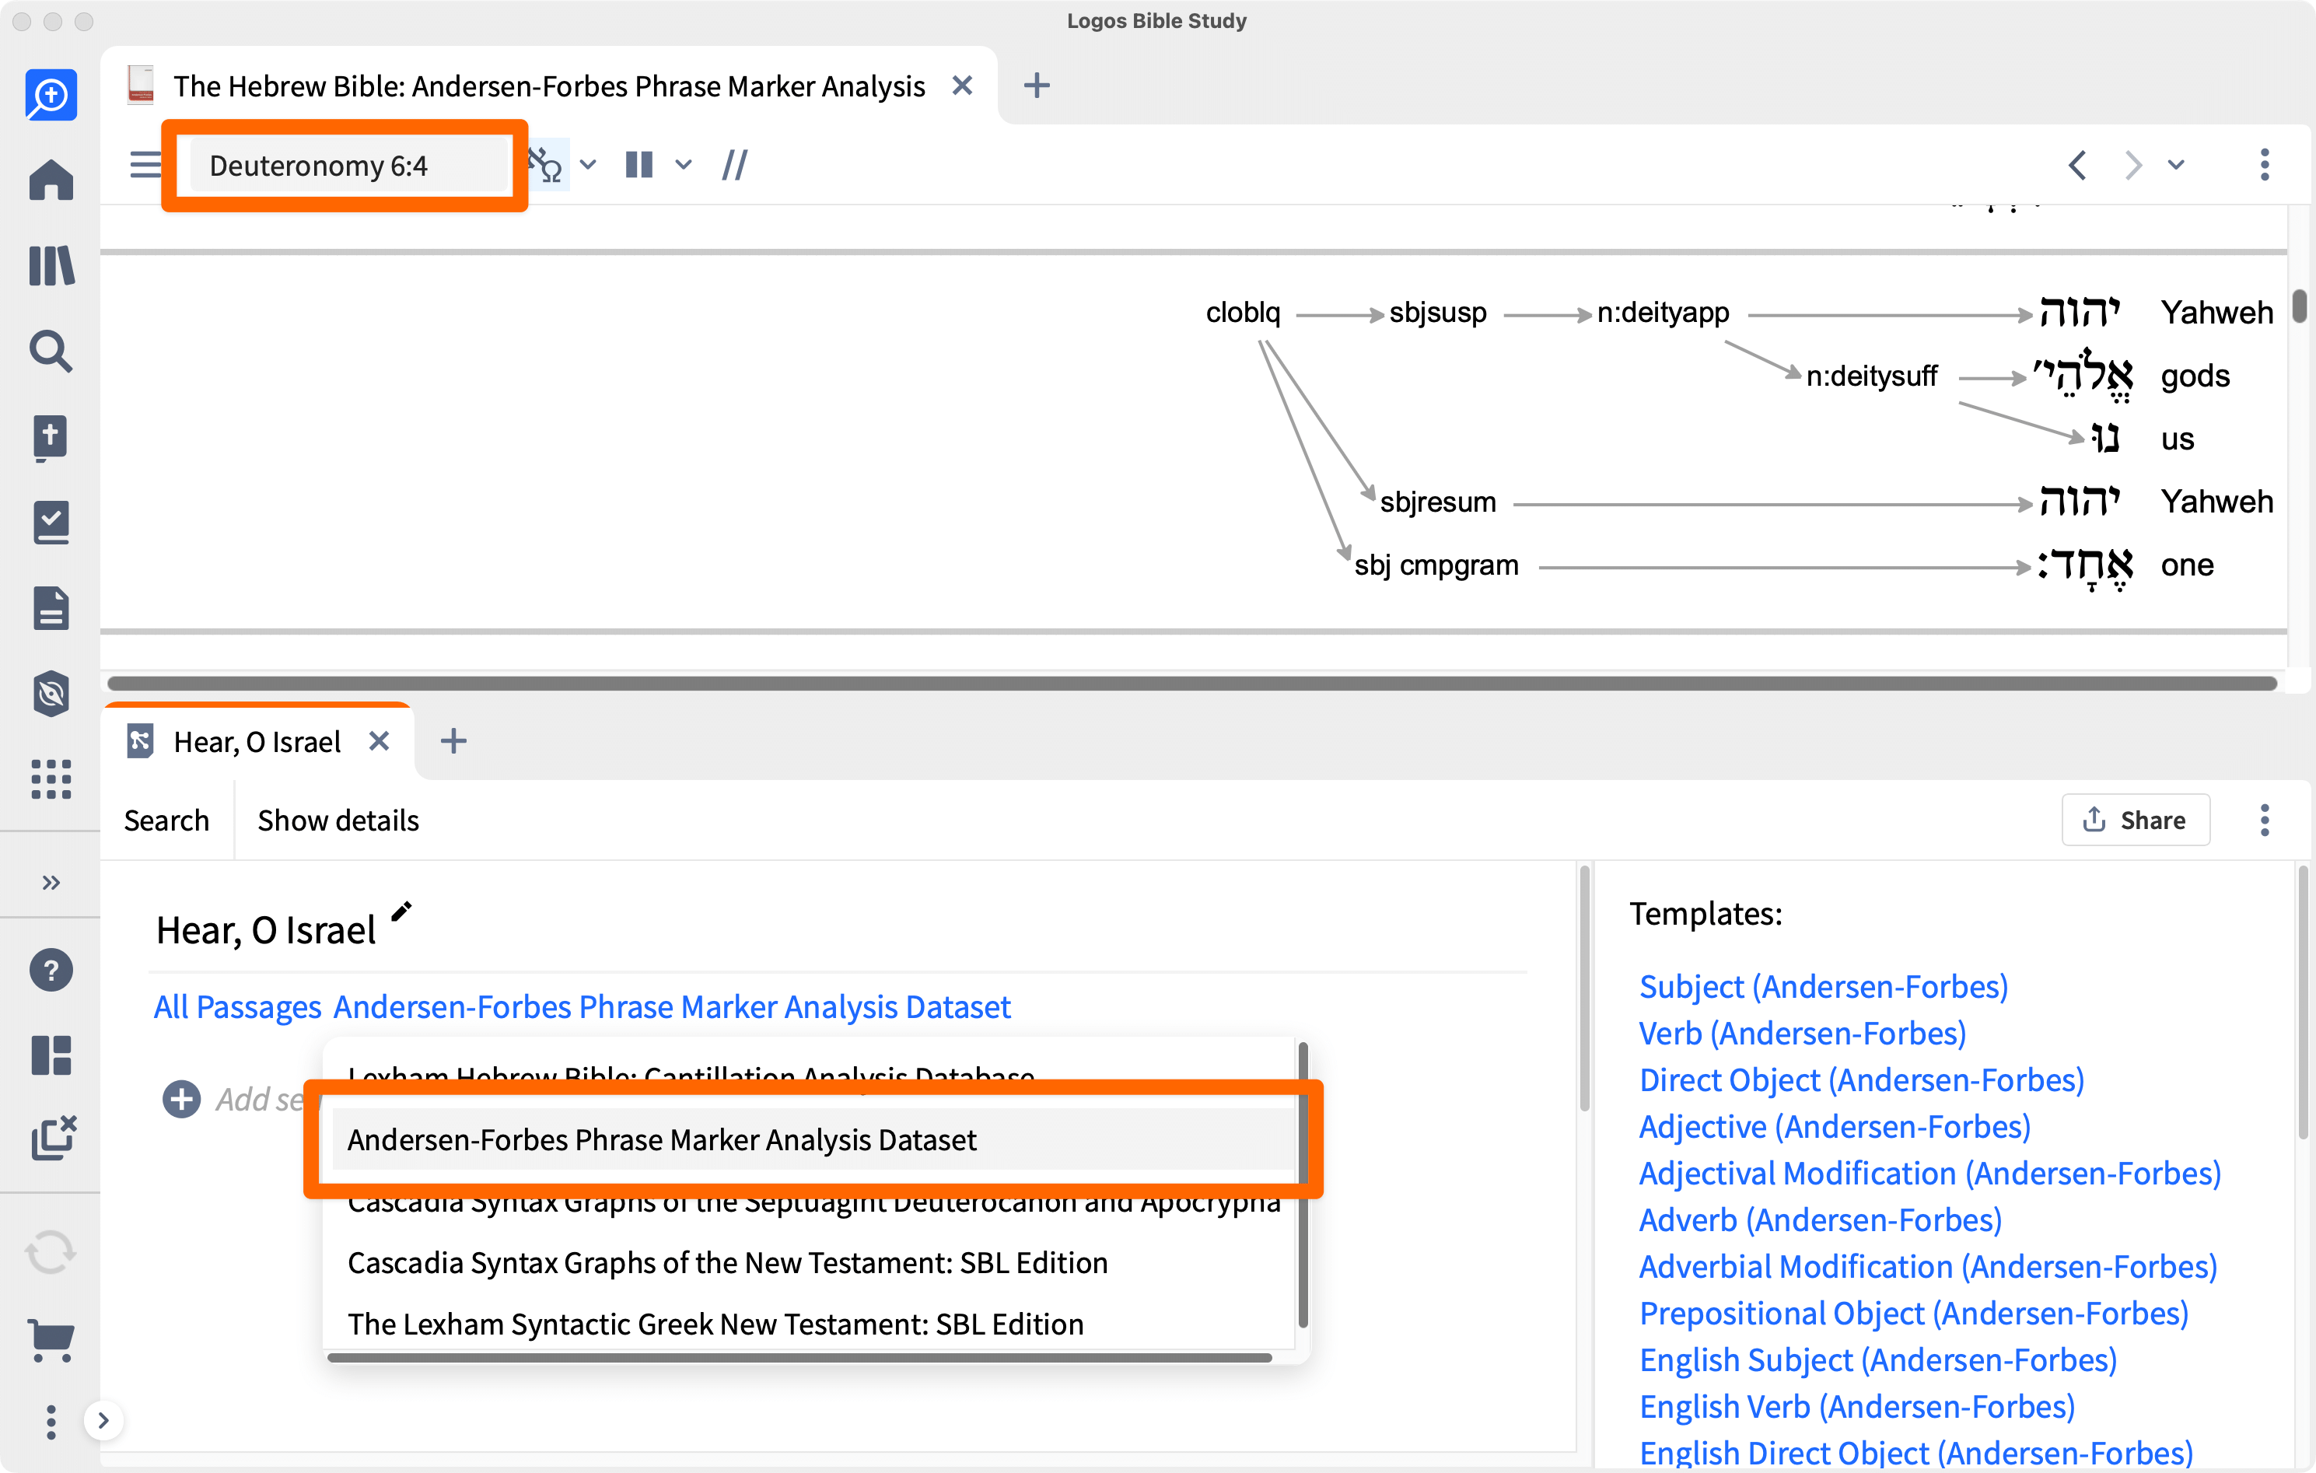This screenshot has width=2316, height=1473.
Task: Click the sync arrows icon in the sidebar
Action: coord(51,1253)
